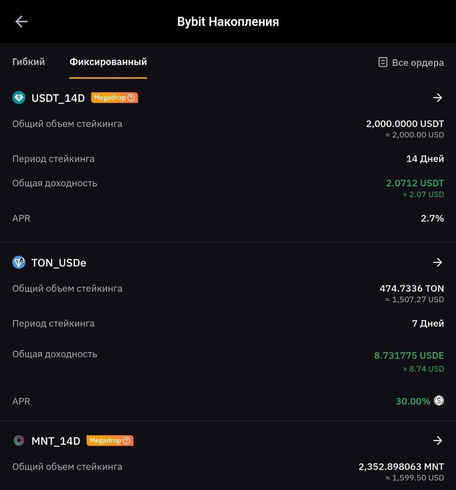Click the MNT_14D product title
The image size is (456, 490).
pos(56,441)
